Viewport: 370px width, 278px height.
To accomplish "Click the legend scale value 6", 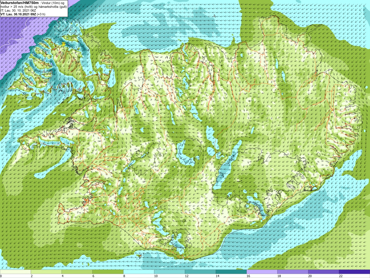I will [93, 276].
